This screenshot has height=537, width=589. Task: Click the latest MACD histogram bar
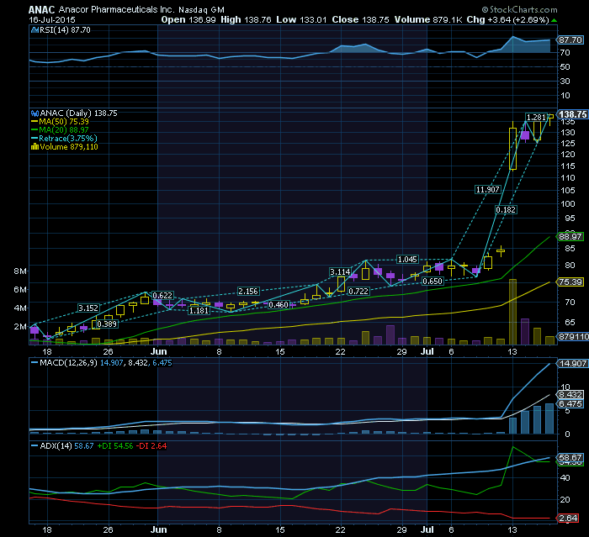[x=549, y=419]
